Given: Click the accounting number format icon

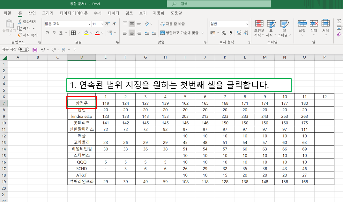Looking at the screenshot, I should tap(213, 33).
